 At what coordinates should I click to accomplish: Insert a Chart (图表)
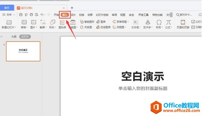click(101, 22)
